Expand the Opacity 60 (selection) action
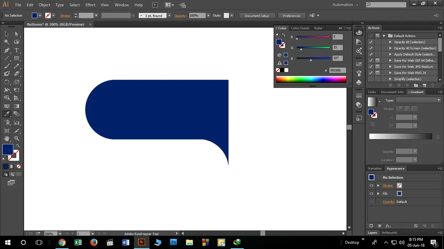The height and width of the screenshot is (249, 444). tap(390, 42)
